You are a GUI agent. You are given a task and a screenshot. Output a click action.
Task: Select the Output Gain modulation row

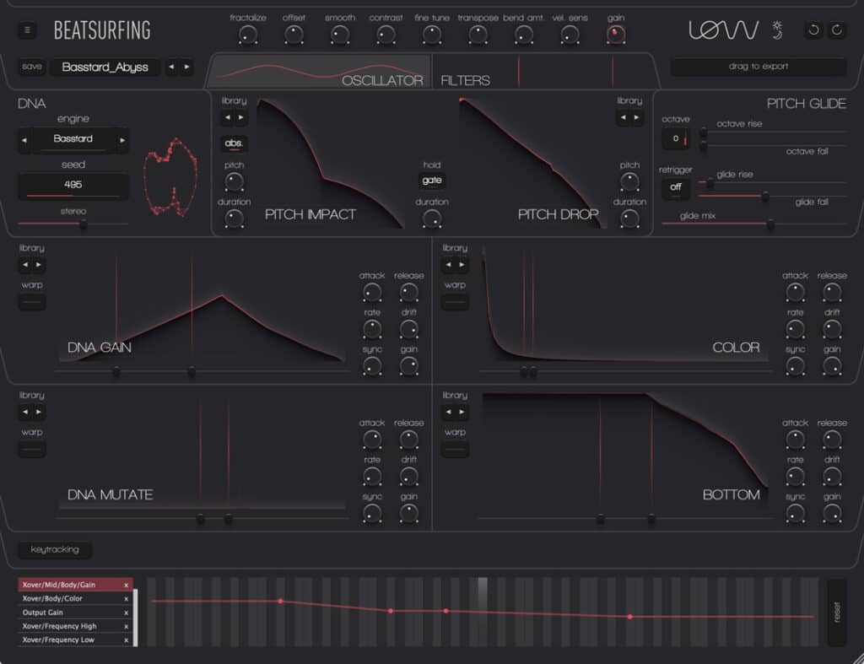[75, 613]
